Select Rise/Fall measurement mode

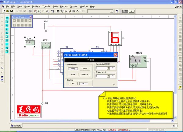tap(85, 75)
